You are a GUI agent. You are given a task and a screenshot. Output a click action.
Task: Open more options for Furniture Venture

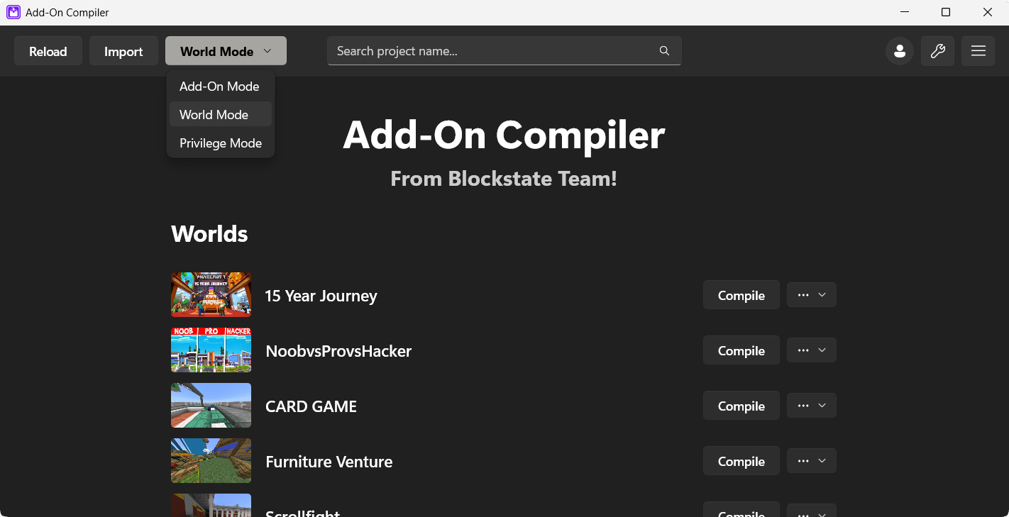[812, 461]
